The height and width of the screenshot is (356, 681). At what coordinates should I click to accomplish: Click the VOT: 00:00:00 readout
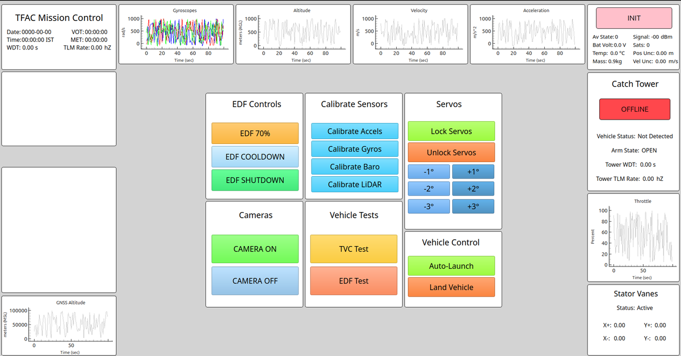90,32
